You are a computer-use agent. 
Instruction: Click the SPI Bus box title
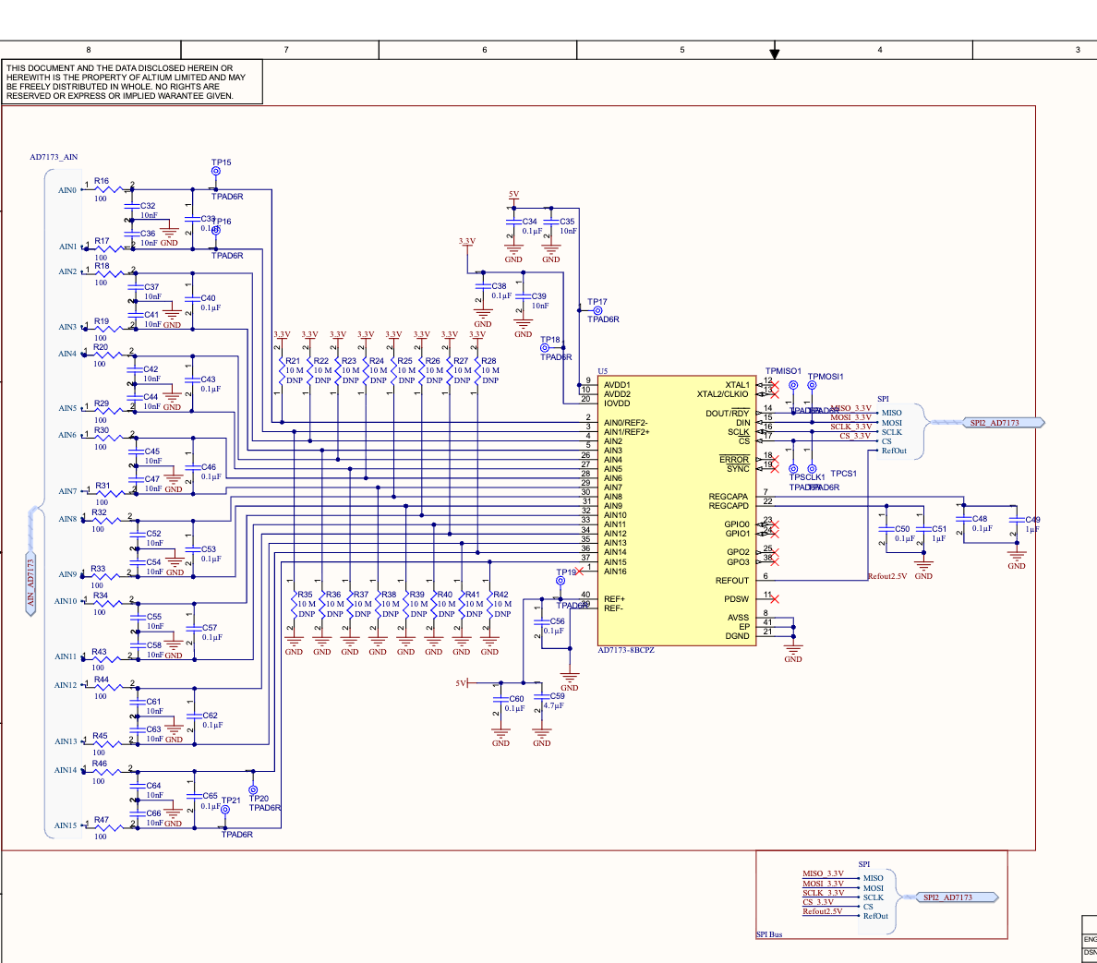769,934
